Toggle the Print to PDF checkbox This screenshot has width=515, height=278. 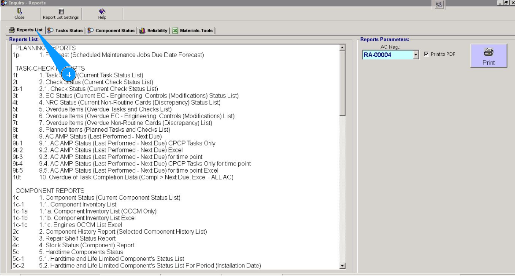pyautogui.click(x=426, y=54)
